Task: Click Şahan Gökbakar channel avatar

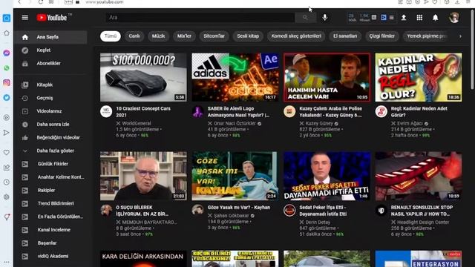Action: 198,209
